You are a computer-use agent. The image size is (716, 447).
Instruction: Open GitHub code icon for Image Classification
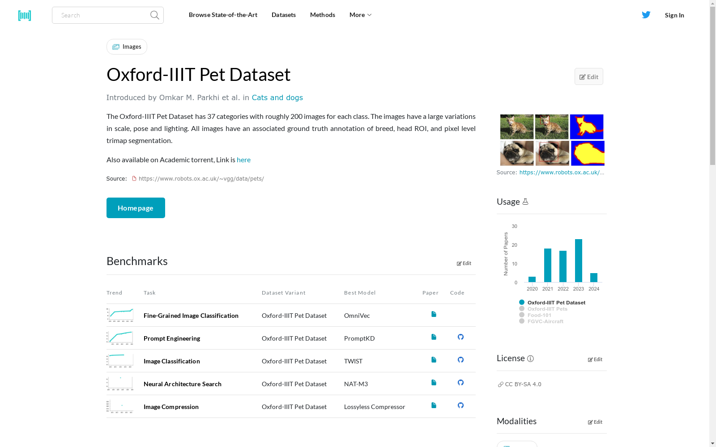[460, 360]
